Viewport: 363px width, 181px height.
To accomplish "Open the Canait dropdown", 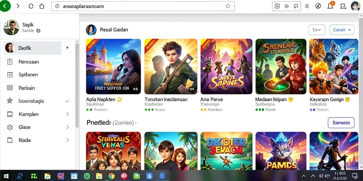I will 342,30.
